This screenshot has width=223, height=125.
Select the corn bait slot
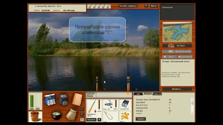125,116
